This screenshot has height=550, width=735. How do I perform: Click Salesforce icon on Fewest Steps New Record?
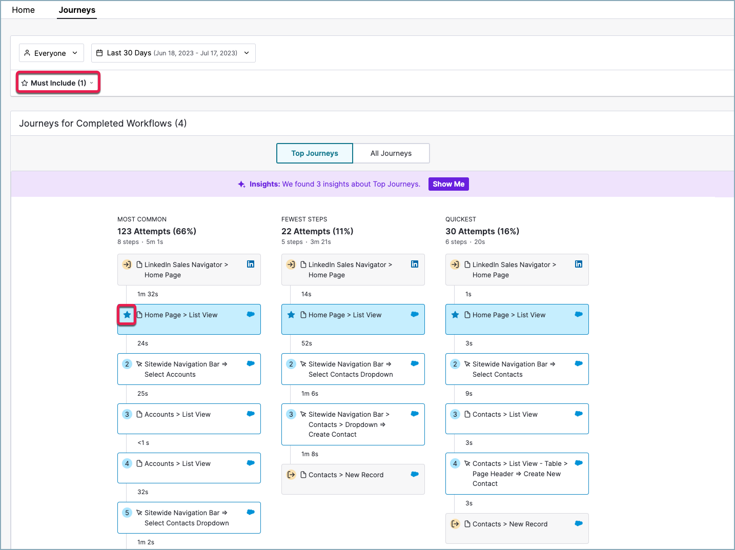415,474
